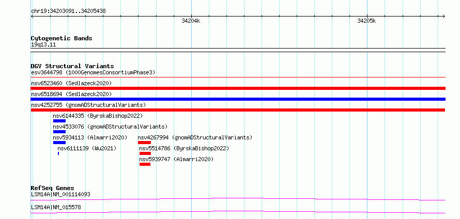Click the Cytogenetic Bands track heading
Screen dimensions: 460x219
[x=62, y=38]
